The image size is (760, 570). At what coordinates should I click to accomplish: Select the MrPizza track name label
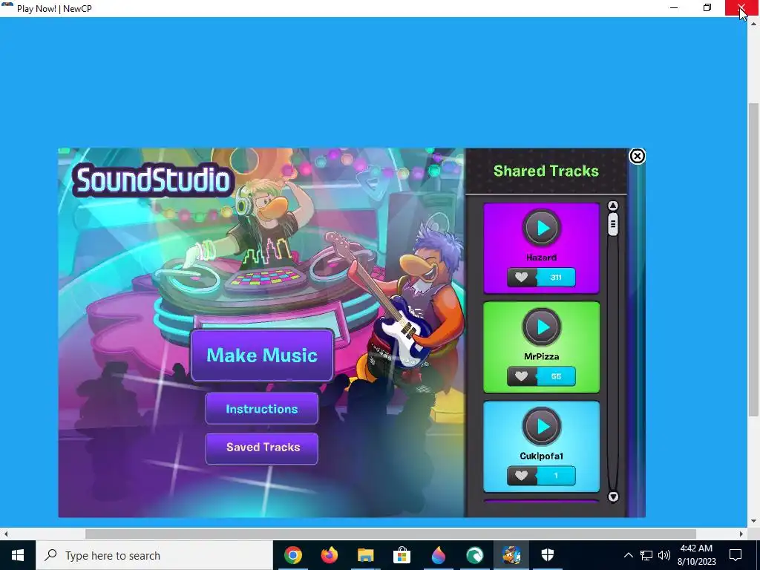click(541, 356)
